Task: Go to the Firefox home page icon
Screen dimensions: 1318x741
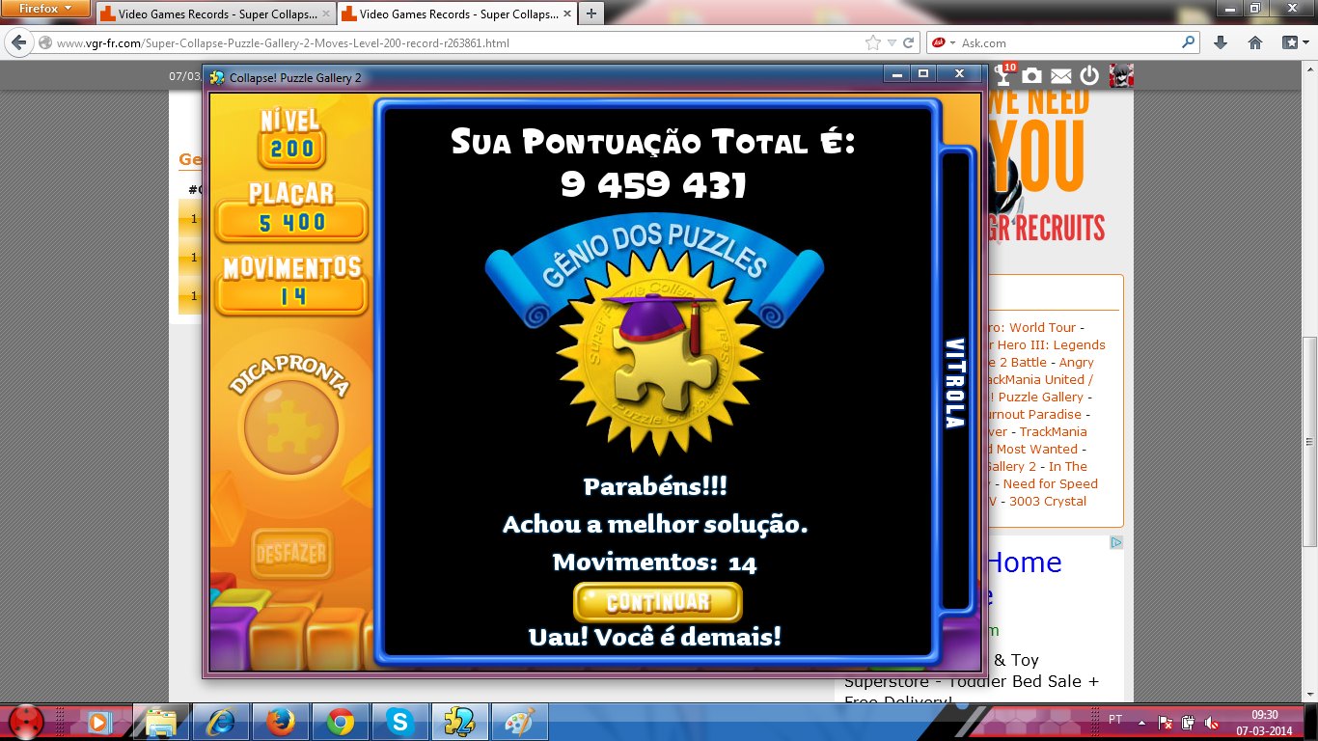Action: click(x=1255, y=42)
